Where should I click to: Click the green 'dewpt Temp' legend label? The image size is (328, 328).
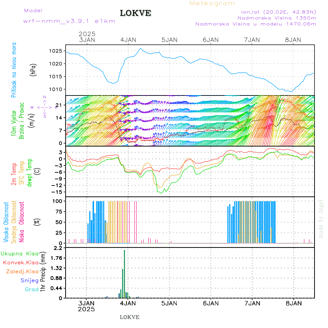click(x=29, y=173)
